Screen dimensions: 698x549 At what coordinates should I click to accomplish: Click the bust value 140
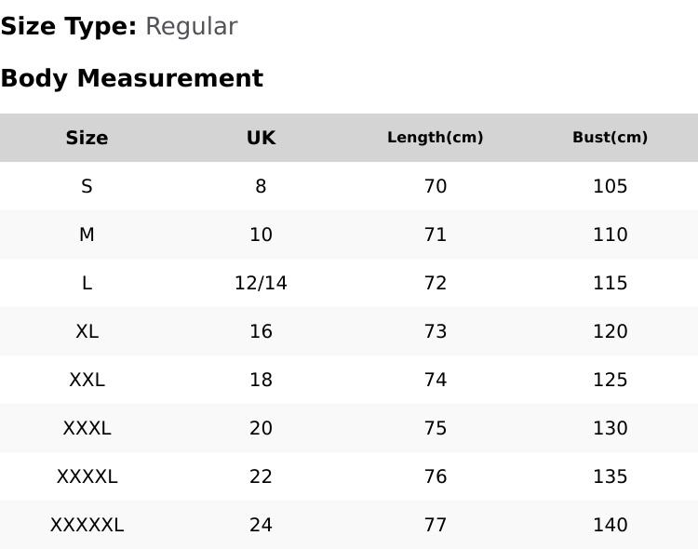click(x=610, y=525)
